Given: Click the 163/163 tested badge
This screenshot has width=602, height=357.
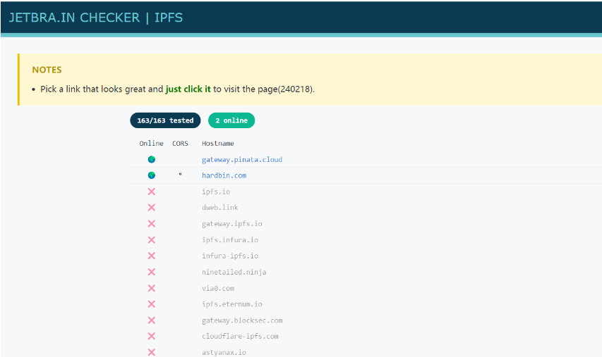Looking at the screenshot, I should coord(165,120).
